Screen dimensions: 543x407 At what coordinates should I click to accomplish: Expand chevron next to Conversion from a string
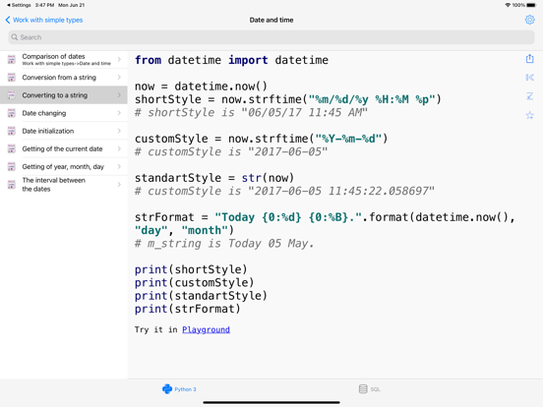point(119,78)
